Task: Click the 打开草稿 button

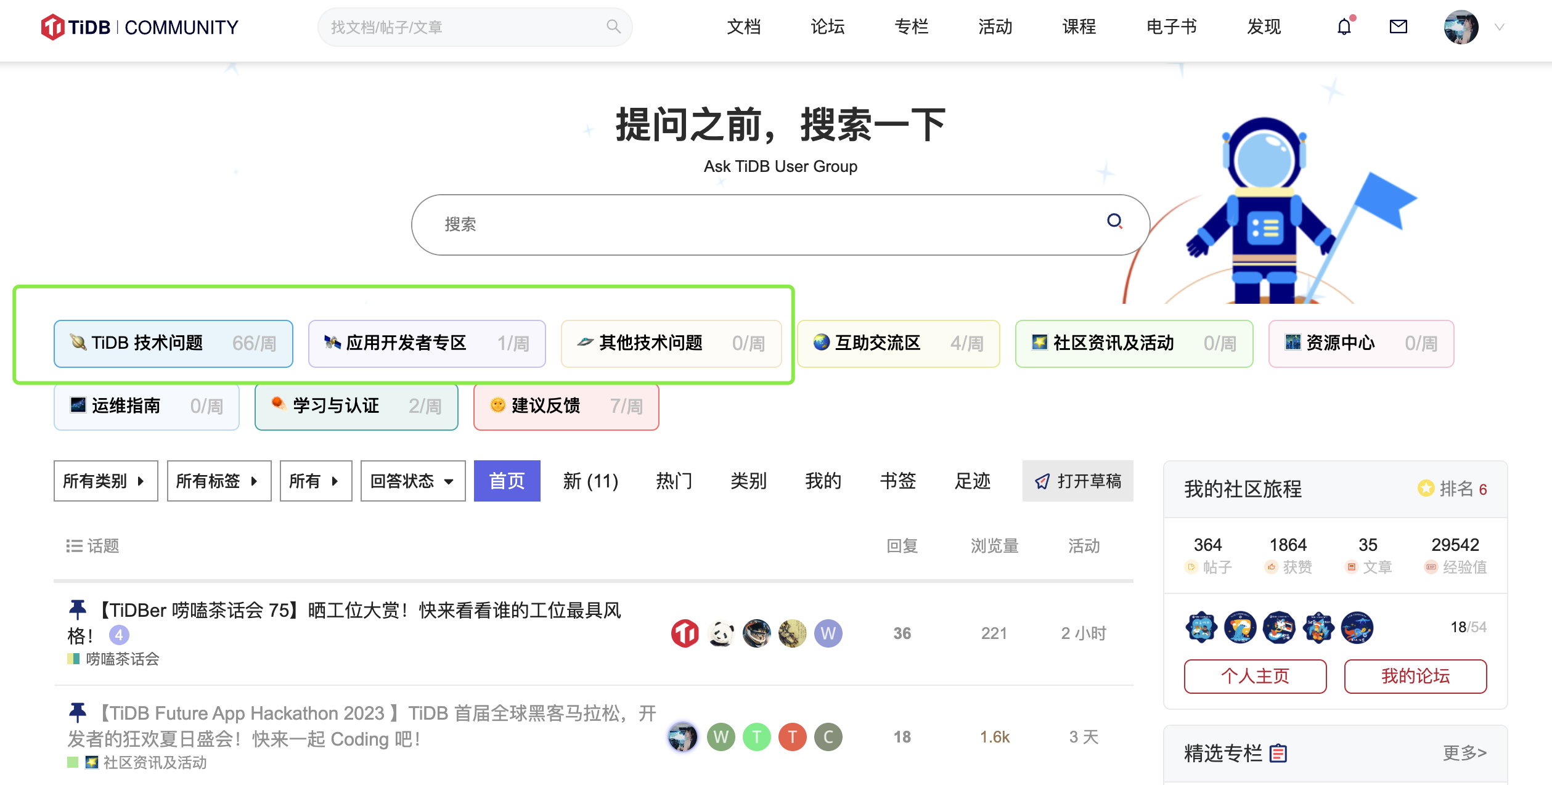Action: [1077, 481]
